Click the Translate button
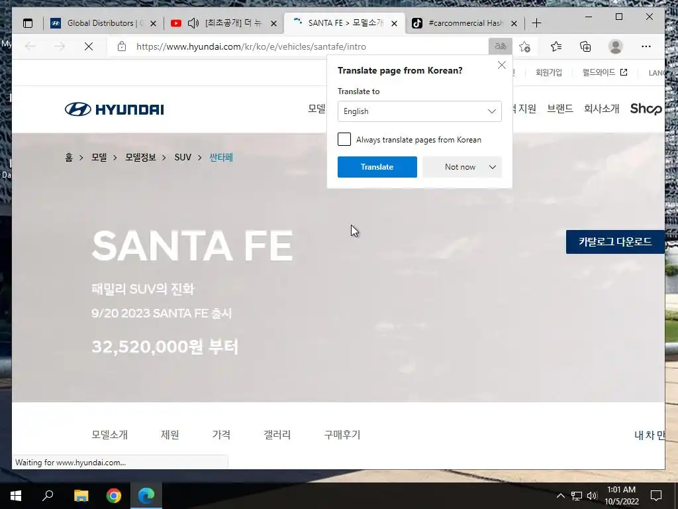 pos(377,166)
